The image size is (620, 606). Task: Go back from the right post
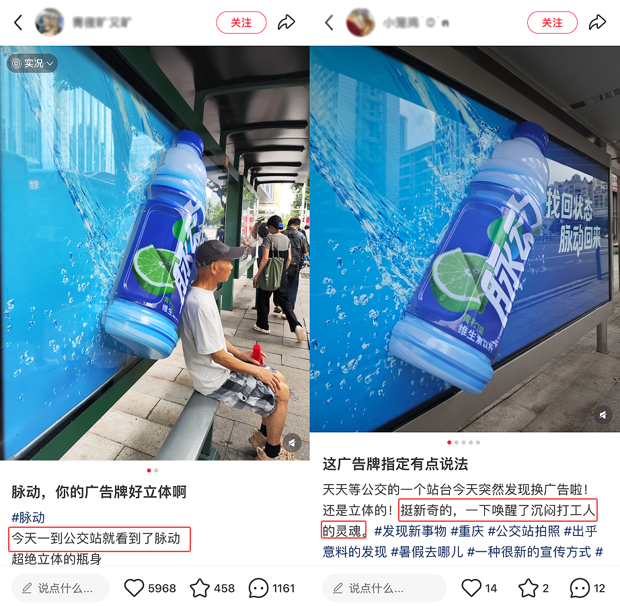click(x=329, y=23)
